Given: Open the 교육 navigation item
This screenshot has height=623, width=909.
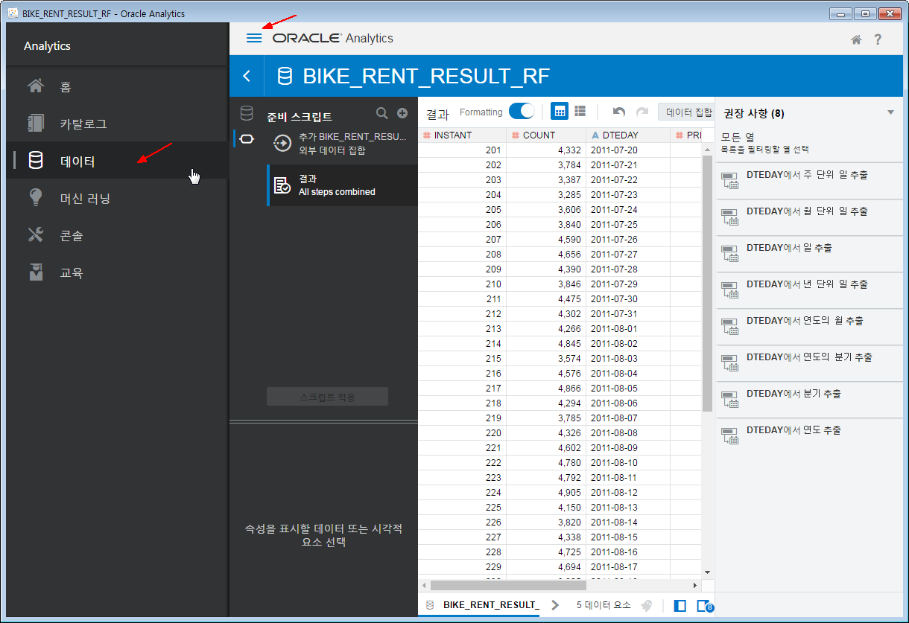Looking at the screenshot, I should [116, 272].
